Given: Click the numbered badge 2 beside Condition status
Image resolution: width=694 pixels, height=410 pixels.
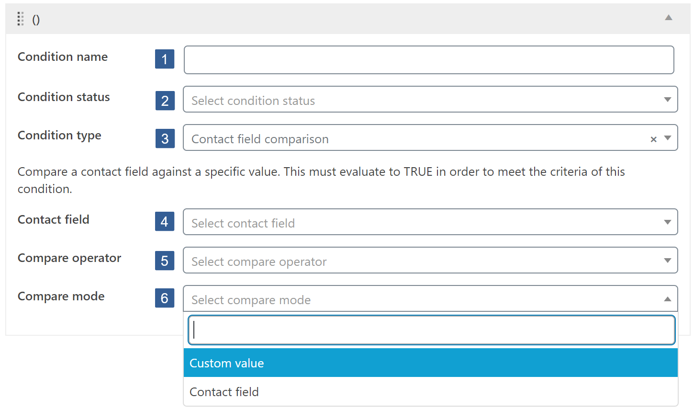Looking at the screenshot, I should point(164,101).
